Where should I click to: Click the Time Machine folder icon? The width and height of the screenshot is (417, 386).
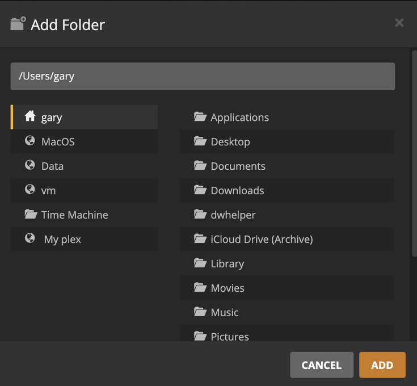pos(31,215)
